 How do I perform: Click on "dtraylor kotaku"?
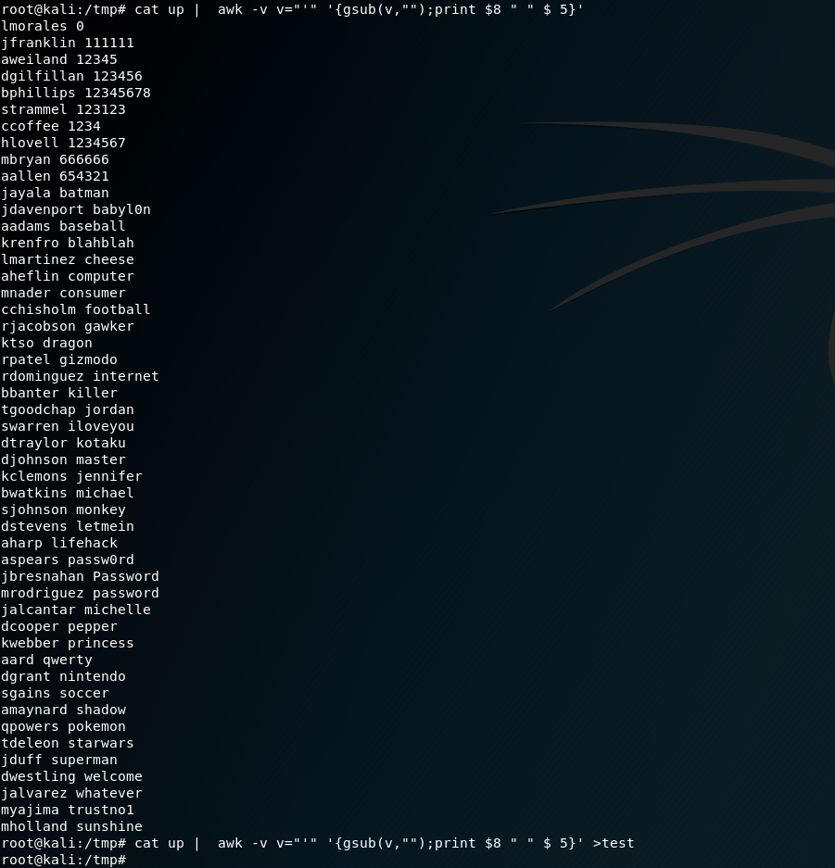click(x=64, y=443)
